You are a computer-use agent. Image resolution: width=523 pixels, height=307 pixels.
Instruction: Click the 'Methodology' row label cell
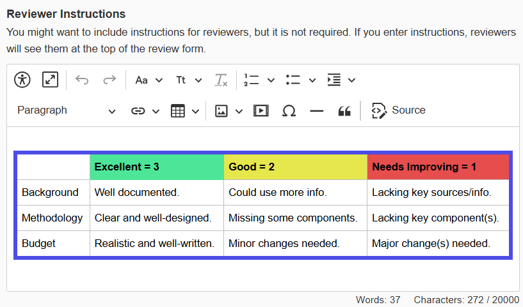click(53, 218)
